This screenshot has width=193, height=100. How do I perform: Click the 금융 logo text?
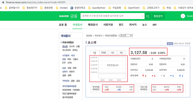[74, 16]
